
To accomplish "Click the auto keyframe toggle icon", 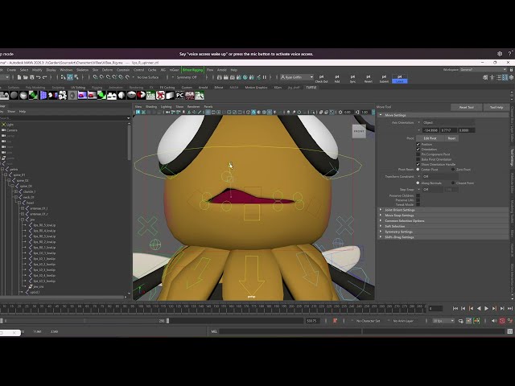I will click(502, 321).
